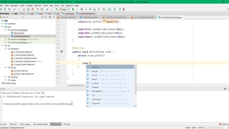Screen dimensions: 229x129
Task: Select 'layout' in the autocomplete popup
Action: [110, 103]
